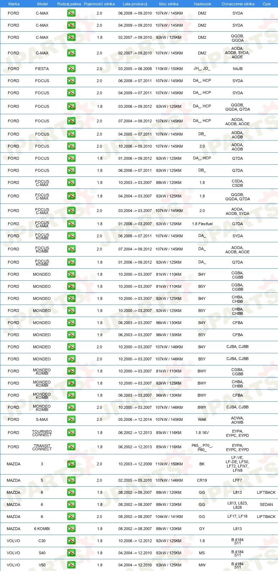Select the TOURNEO CONNECT model cell
Image resolution: width=278 pixels, height=571 pixels.
click(42, 433)
